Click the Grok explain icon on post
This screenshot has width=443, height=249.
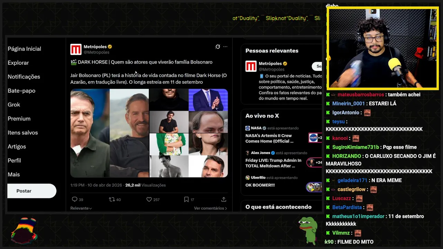[x=218, y=47]
